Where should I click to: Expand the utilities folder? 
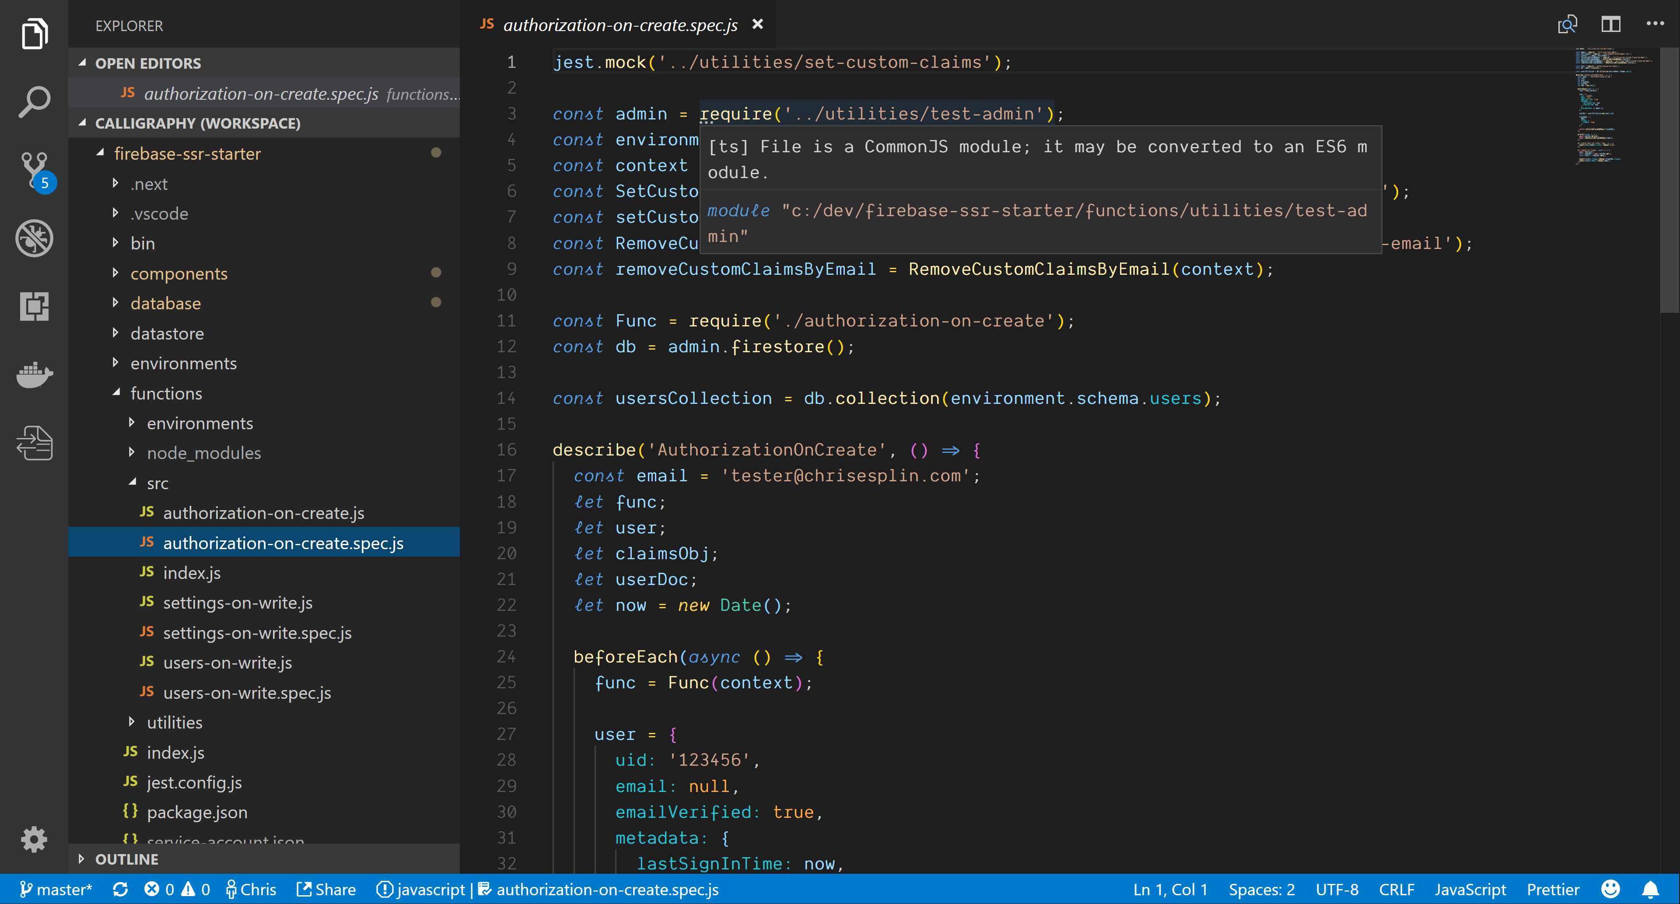click(263, 723)
